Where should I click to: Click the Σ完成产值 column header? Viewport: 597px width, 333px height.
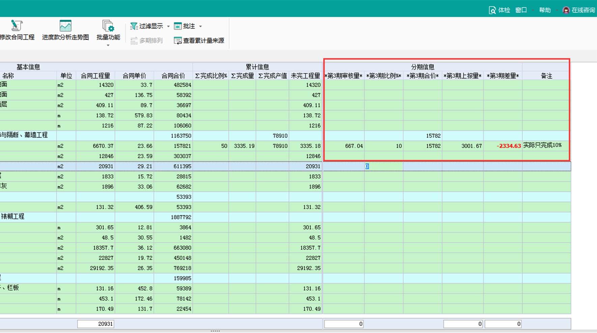(272, 76)
